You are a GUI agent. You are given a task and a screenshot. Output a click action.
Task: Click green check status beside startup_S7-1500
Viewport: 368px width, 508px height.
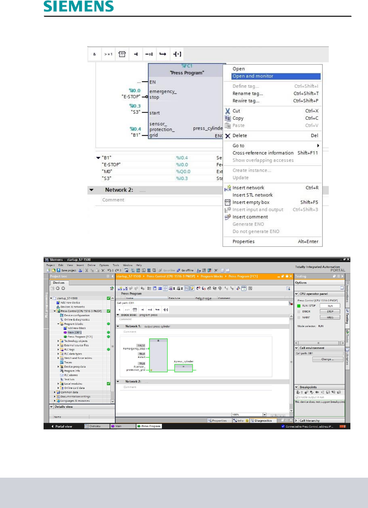click(x=108, y=299)
